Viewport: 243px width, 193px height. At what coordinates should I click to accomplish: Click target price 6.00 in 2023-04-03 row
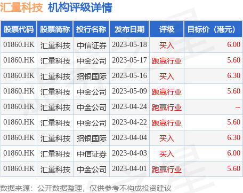(233, 153)
